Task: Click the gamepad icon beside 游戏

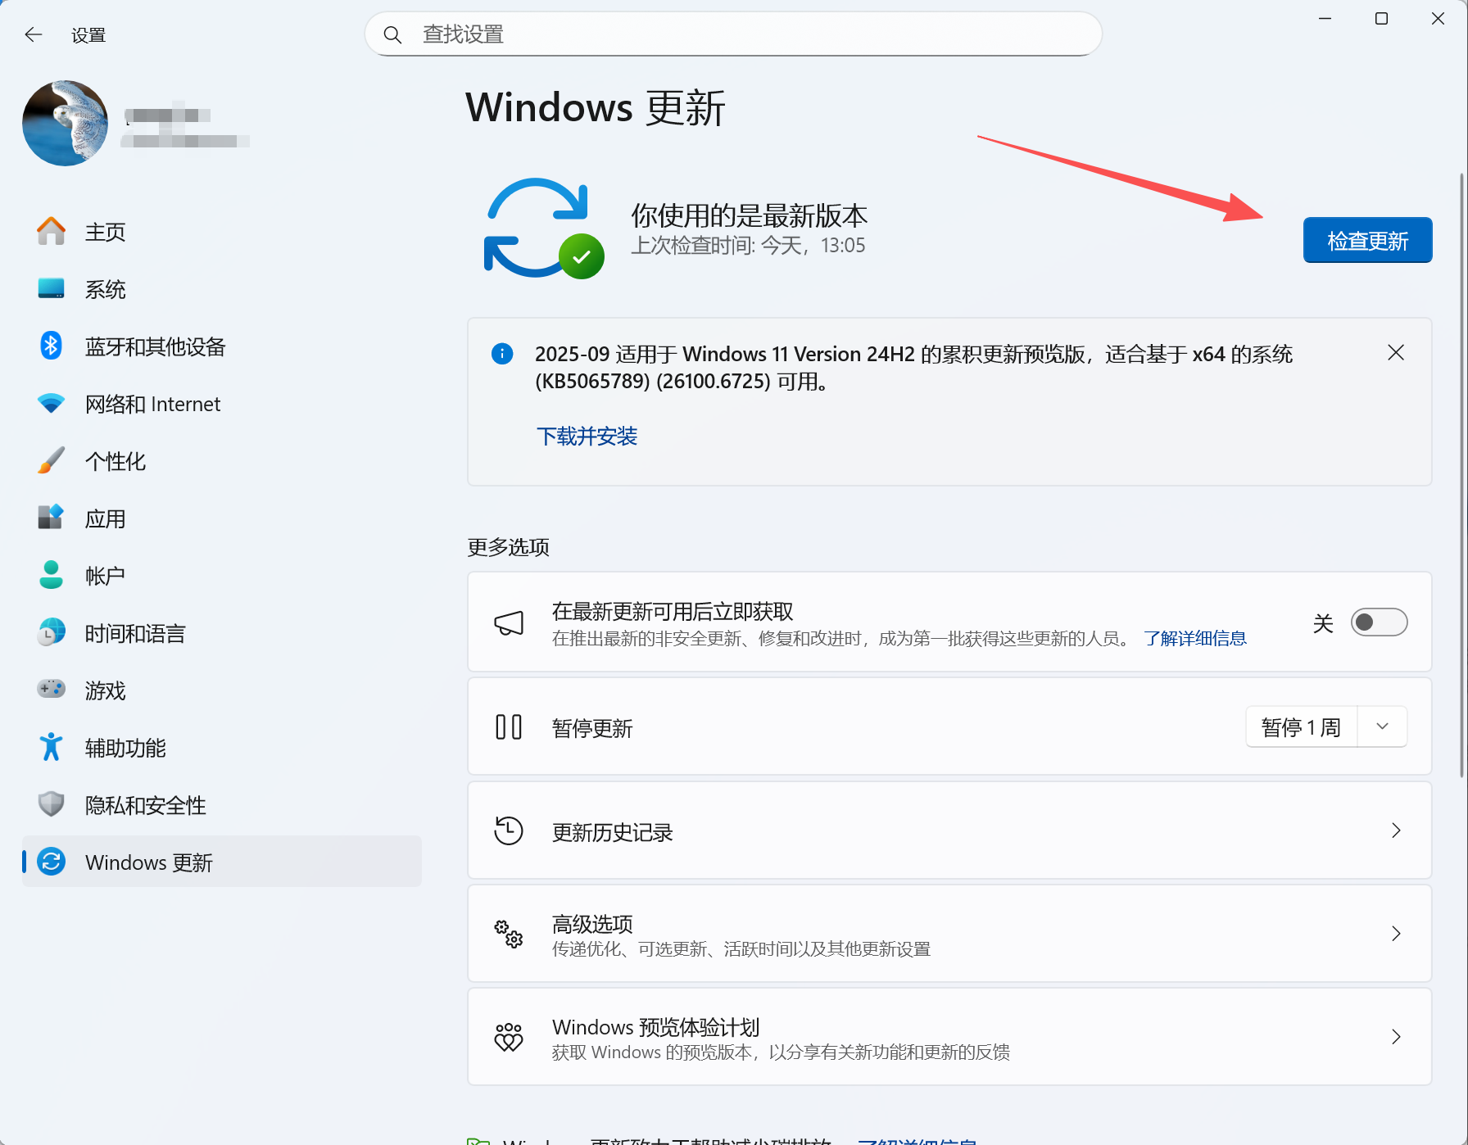Action: tap(51, 690)
